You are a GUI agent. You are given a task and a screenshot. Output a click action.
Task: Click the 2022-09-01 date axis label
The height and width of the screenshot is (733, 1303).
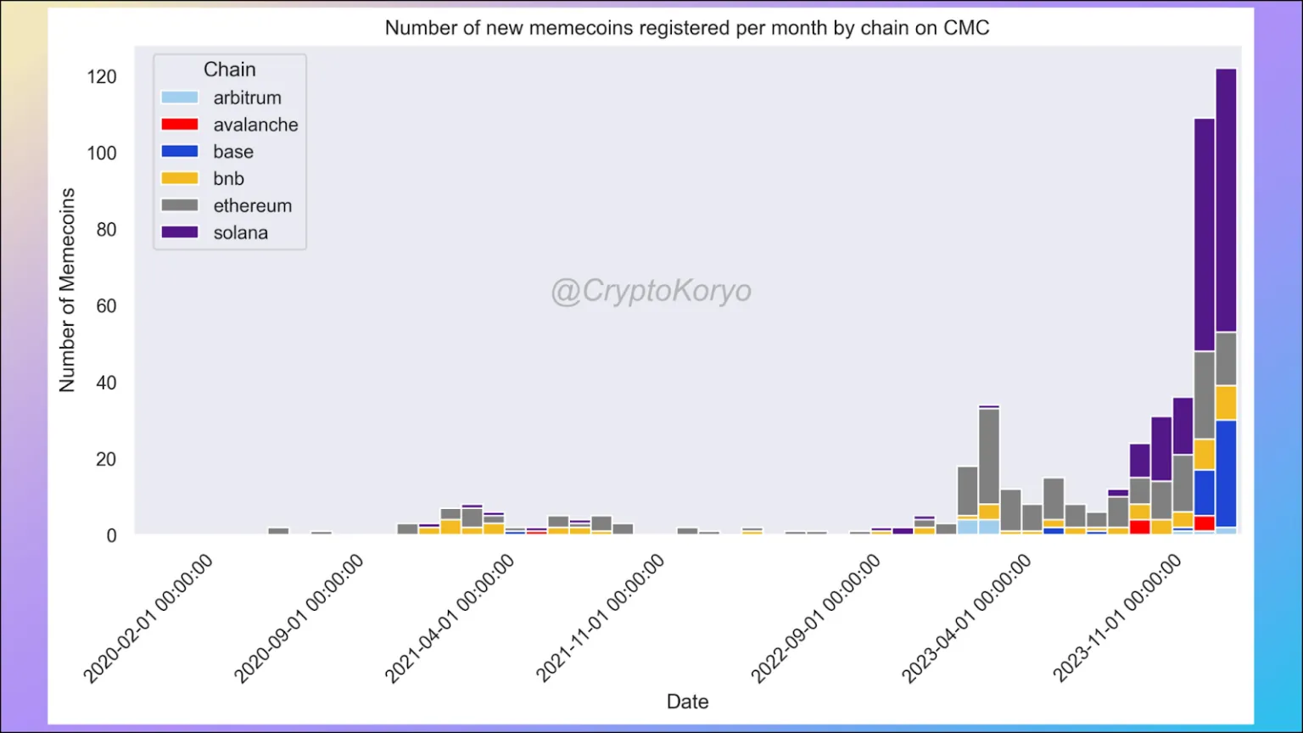click(x=816, y=618)
